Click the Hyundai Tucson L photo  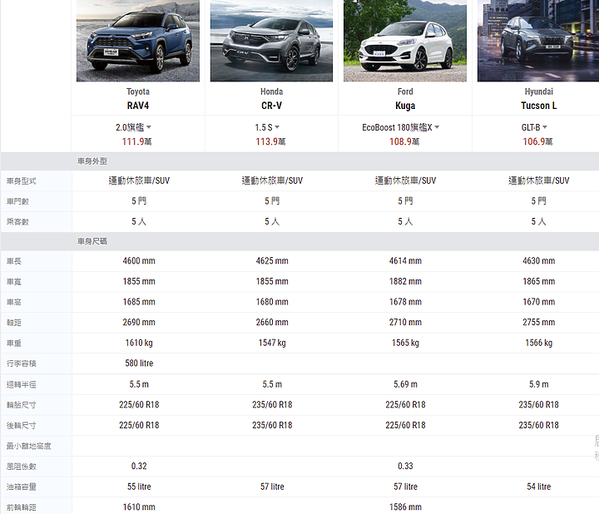[x=538, y=41]
